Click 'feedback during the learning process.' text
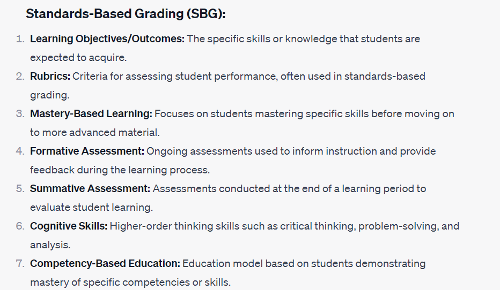The height and width of the screenshot is (290, 500). tap(120, 170)
